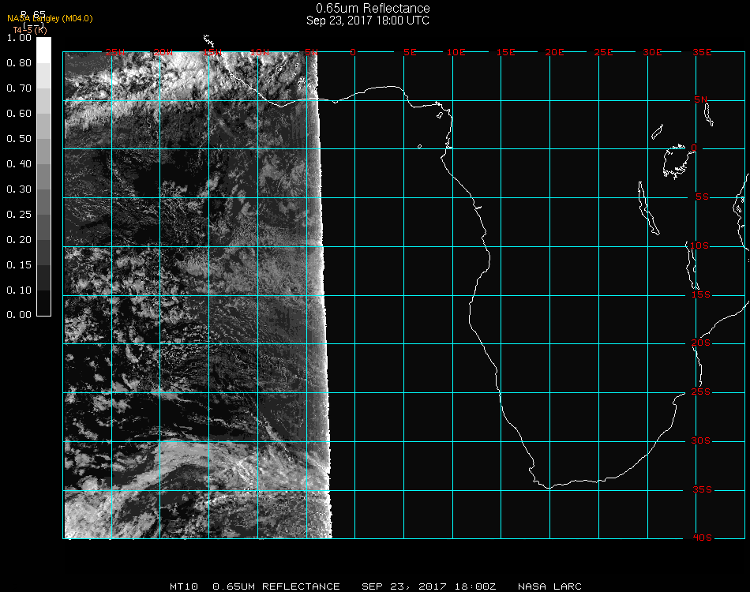This screenshot has width=750, height=592.
Task: Click the "0.80" colorbar scale value
Action: (x=19, y=62)
